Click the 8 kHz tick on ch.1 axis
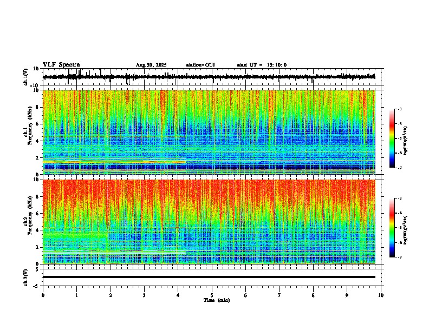This screenshot has height=331, width=429. pos(37,107)
